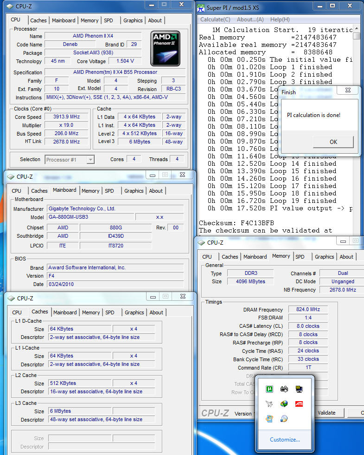
Task: Open the monitor icon showing 99
Action: 299,389
